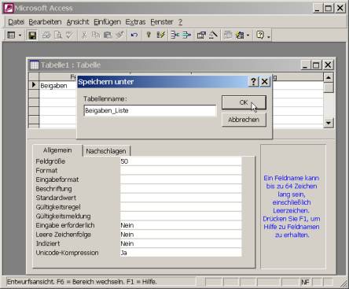Viewport: 349px width, 289px height.
Task: Click the Primary Key icon
Action: point(149,35)
